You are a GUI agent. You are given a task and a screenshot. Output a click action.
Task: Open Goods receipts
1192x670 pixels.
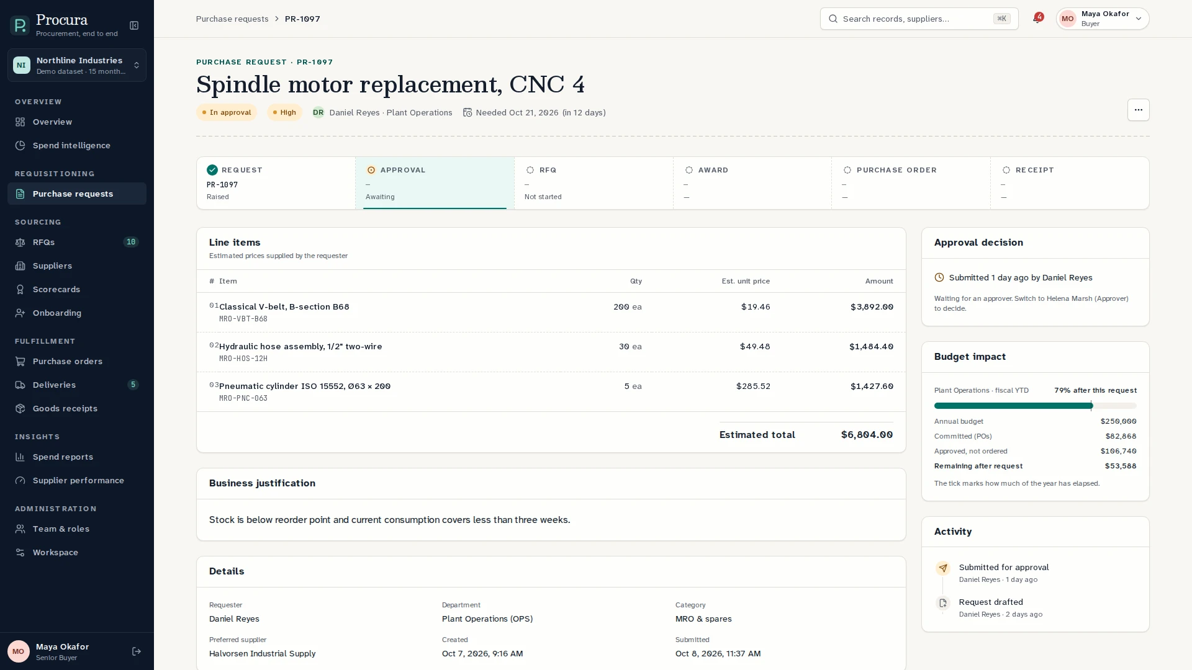pos(77,408)
